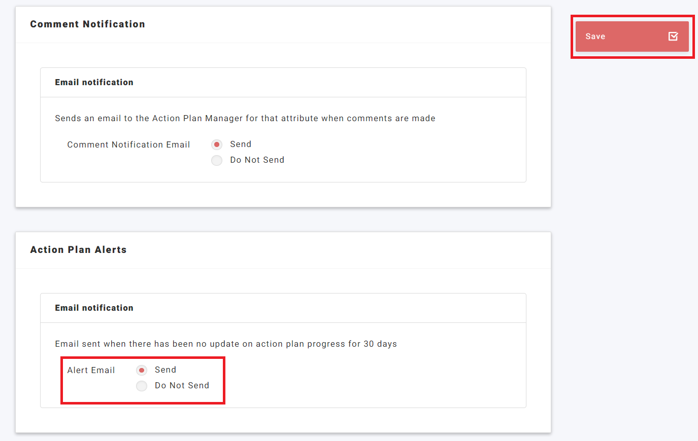Click the Send label under Comment Notification
The image size is (698, 441).
tap(241, 144)
